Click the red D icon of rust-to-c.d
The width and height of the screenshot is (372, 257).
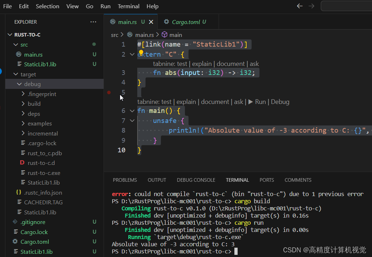pos(22,163)
